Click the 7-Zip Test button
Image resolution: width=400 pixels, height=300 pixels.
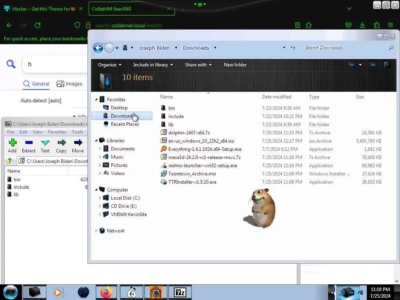click(x=45, y=146)
